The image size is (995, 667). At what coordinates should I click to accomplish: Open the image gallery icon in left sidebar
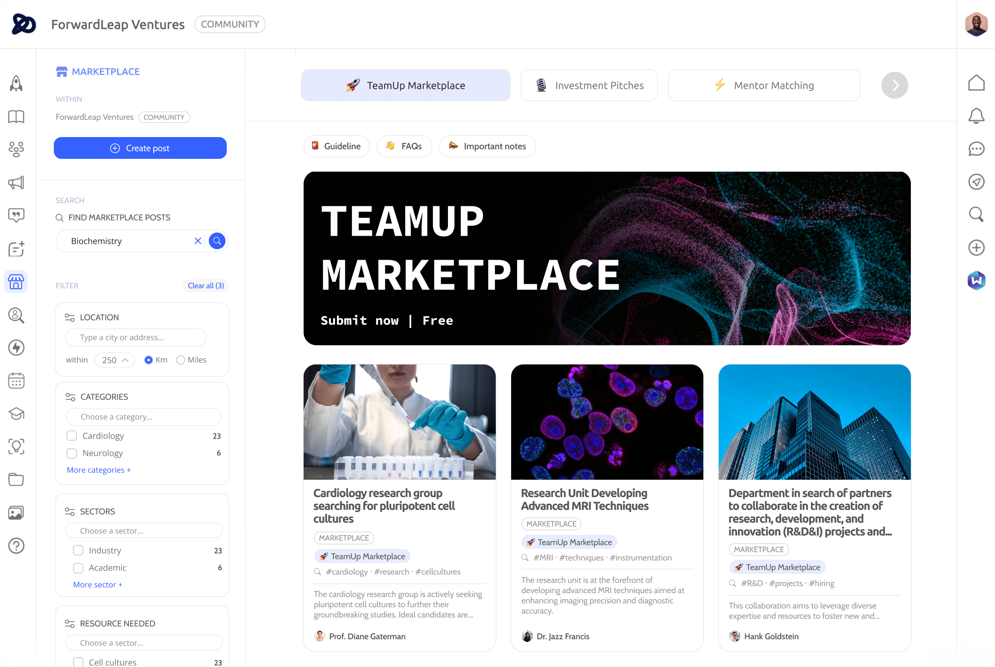[x=16, y=512]
